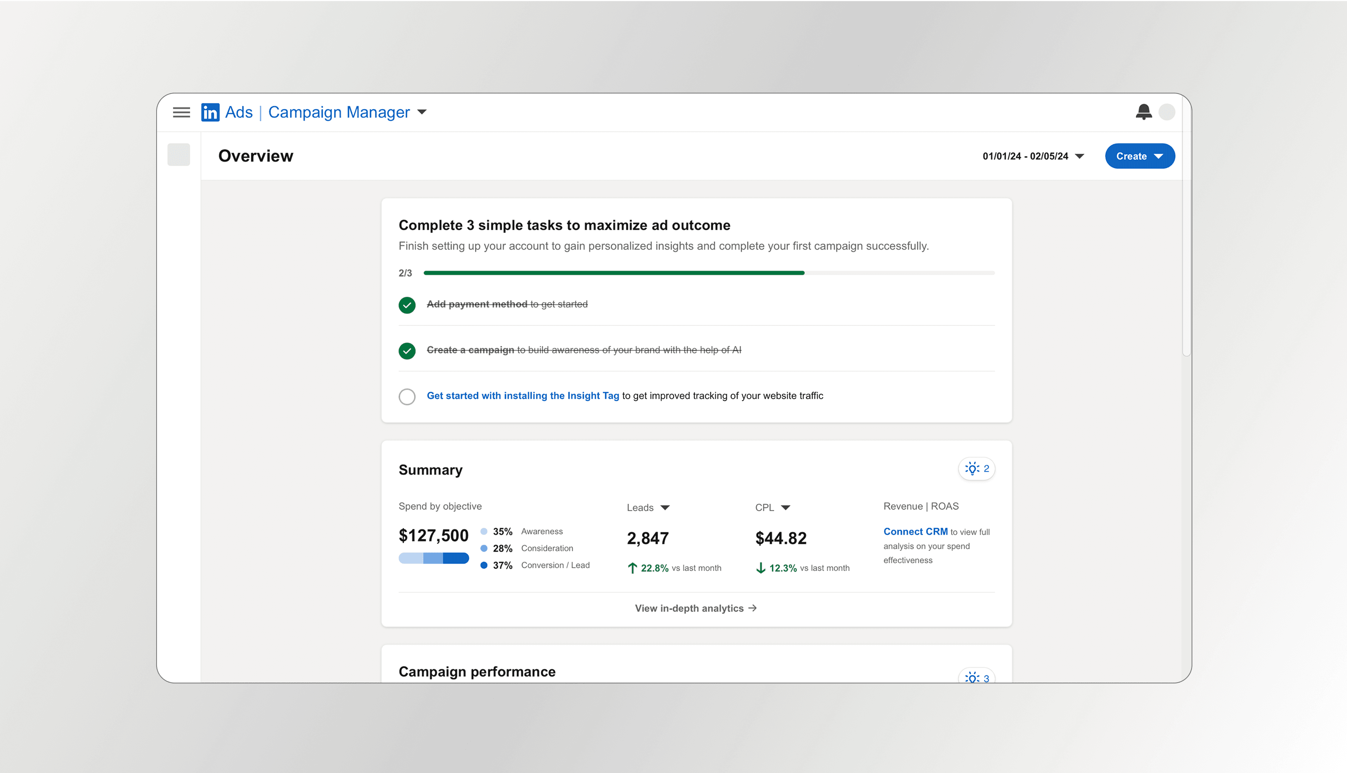
Task: Open the Create button dropdown
Action: pos(1140,156)
